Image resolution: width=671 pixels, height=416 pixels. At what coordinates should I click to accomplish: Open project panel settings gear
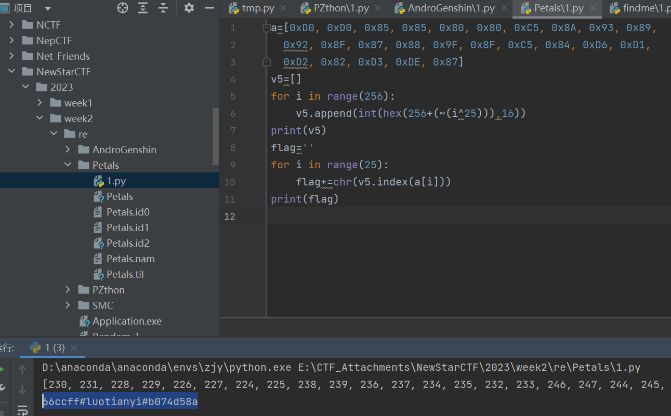(189, 8)
